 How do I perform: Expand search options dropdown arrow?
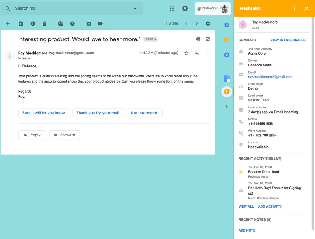[x=135, y=9]
